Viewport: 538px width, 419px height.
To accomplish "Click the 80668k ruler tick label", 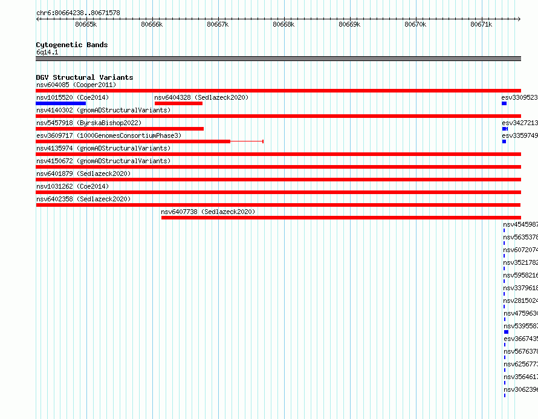I will (x=284, y=24).
